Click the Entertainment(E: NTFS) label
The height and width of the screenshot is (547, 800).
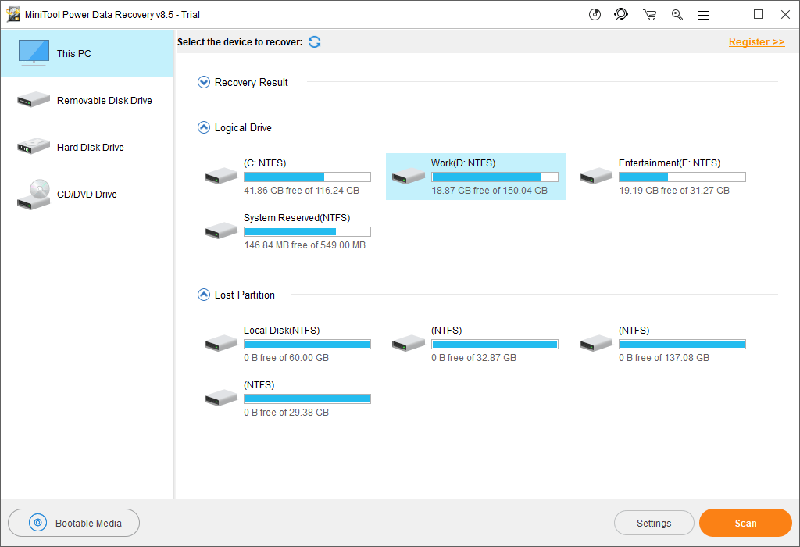click(670, 163)
